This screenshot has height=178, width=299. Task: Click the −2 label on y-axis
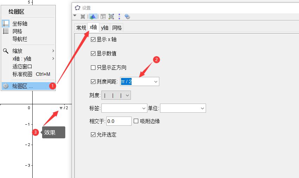pos(28,145)
